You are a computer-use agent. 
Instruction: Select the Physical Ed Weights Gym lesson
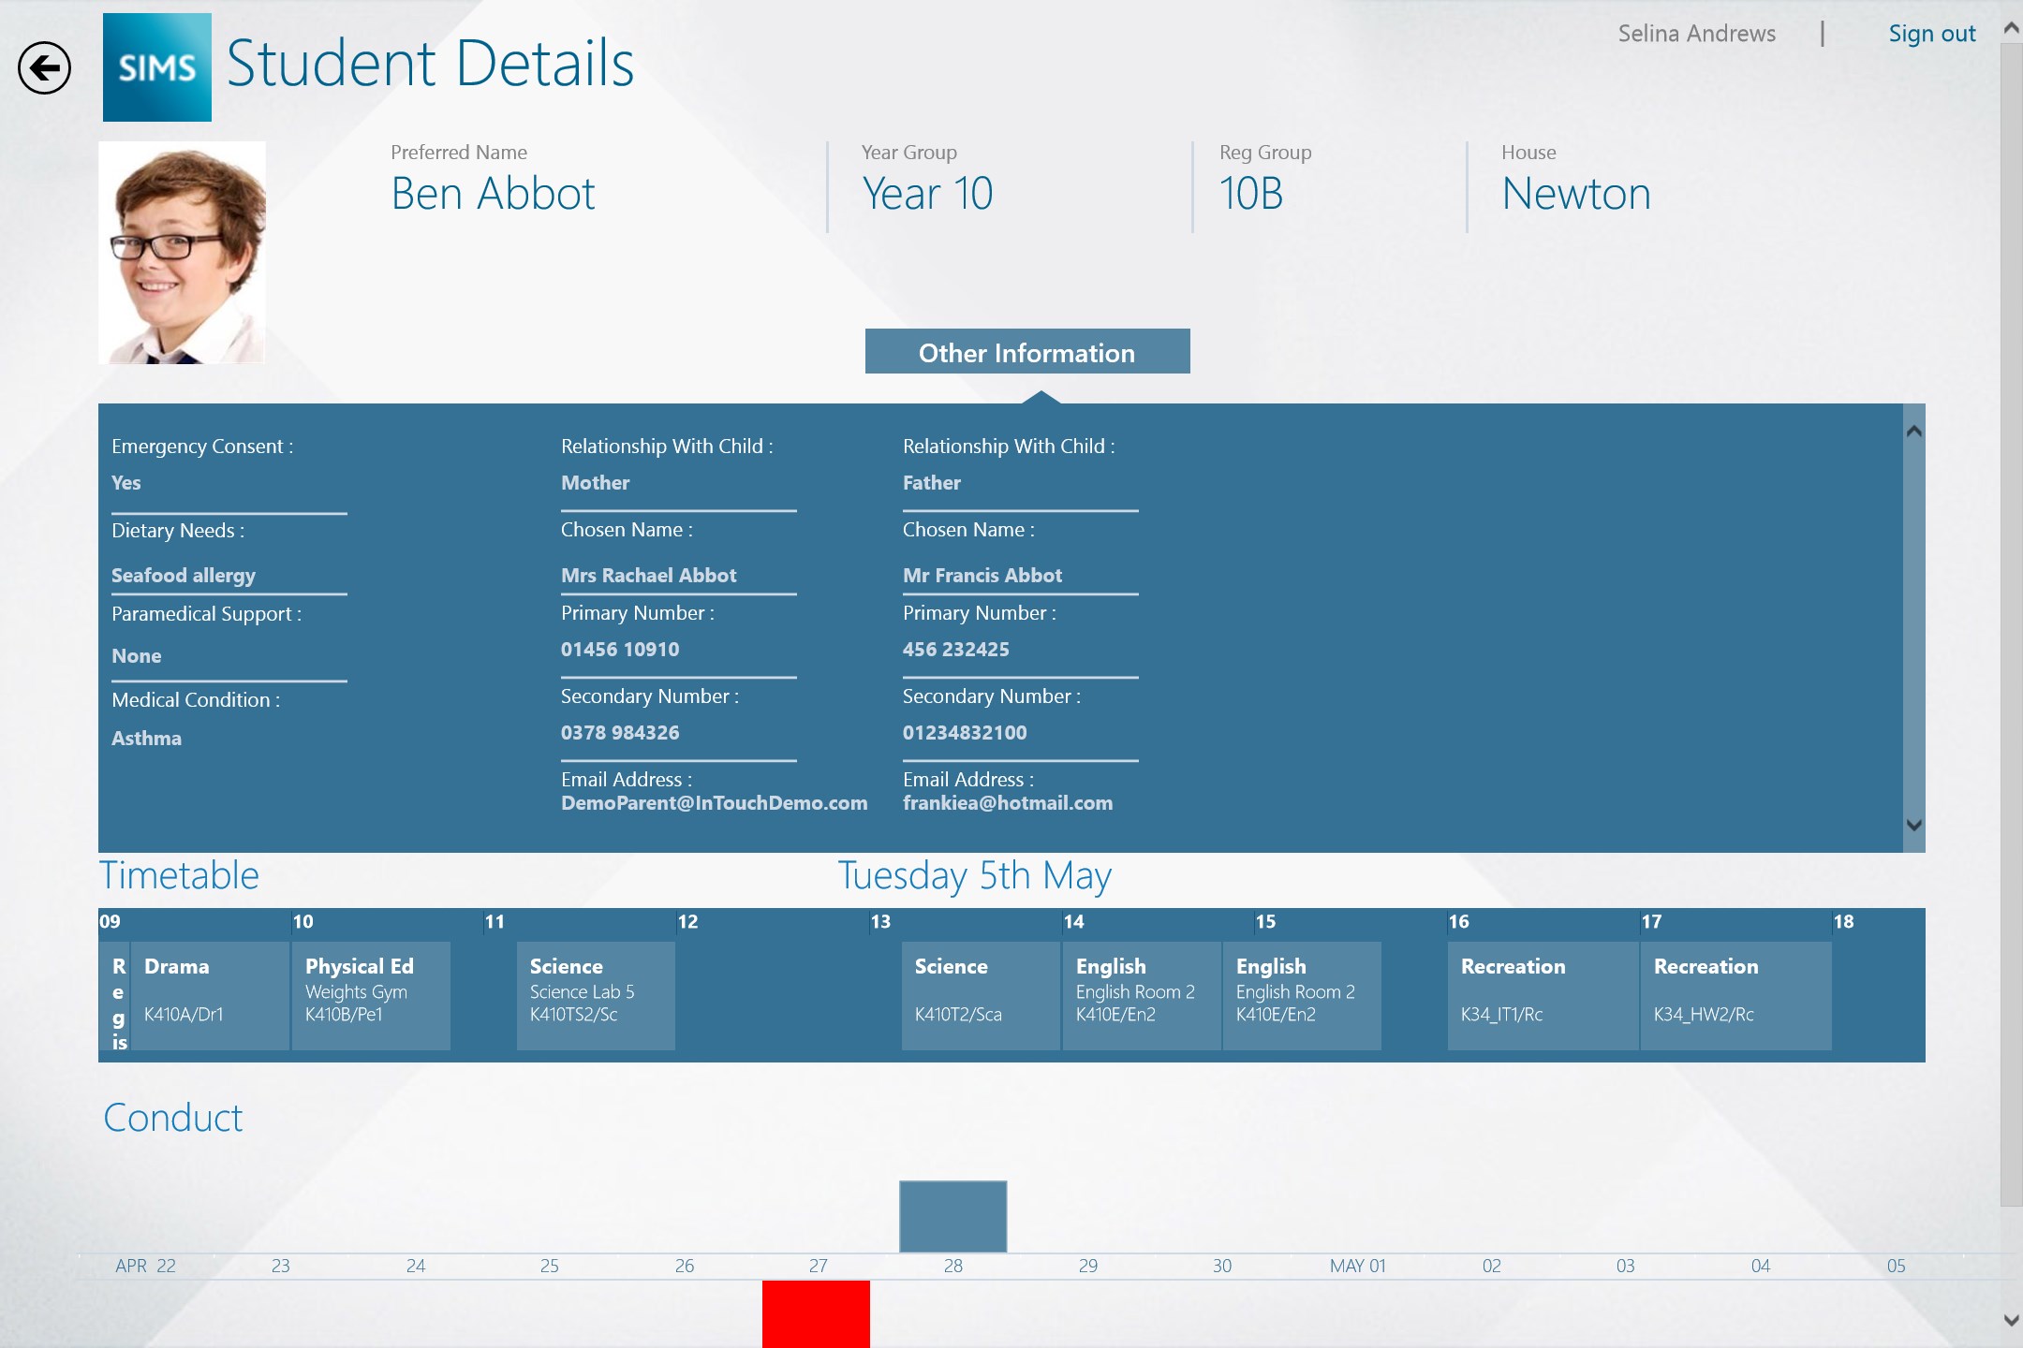tap(371, 994)
